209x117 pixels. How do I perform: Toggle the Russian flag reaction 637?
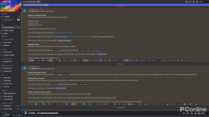(x=50, y=104)
